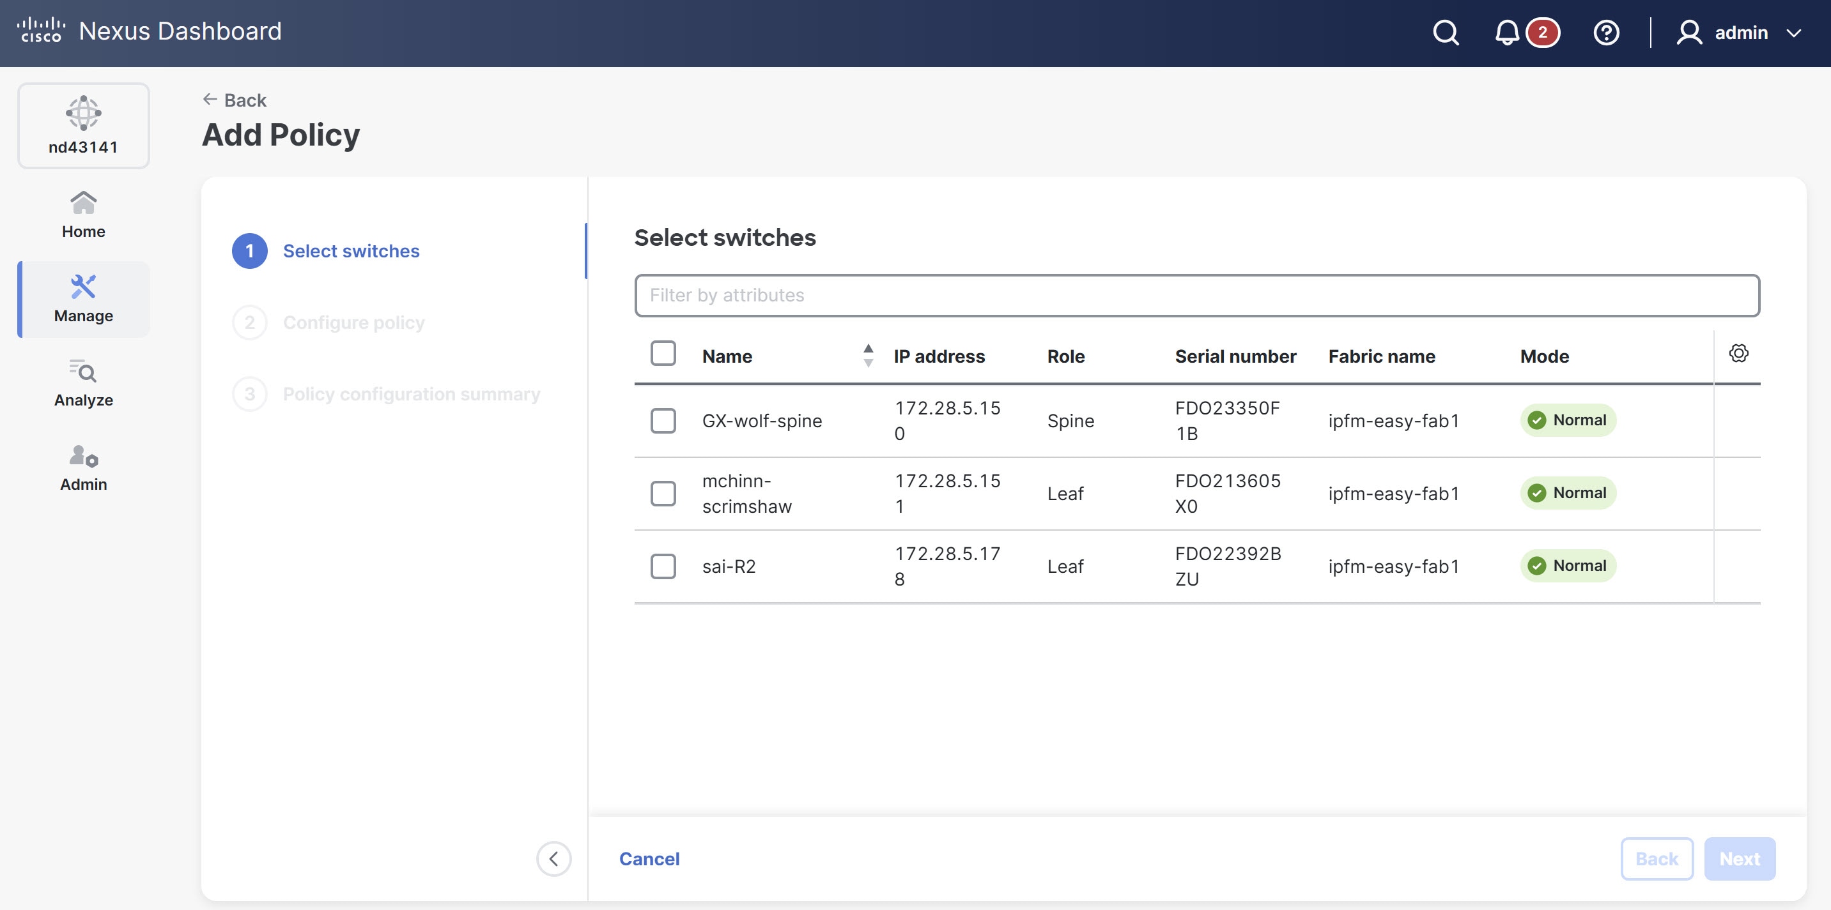This screenshot has height=910, width=1831.
Task: Click ipfm-easy-fab1 in the sai-R2 row
Action: [1394, 566]
